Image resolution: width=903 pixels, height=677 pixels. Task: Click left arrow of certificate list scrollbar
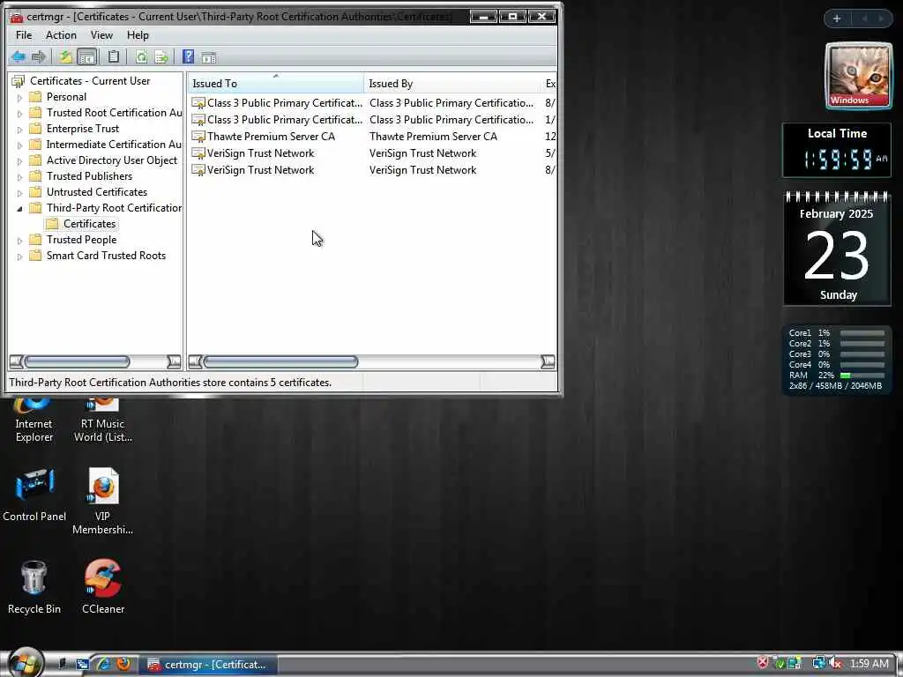195,361
